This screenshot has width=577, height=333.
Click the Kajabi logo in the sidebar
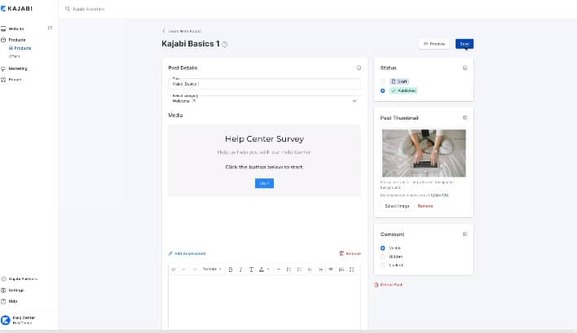coord(16,8)
